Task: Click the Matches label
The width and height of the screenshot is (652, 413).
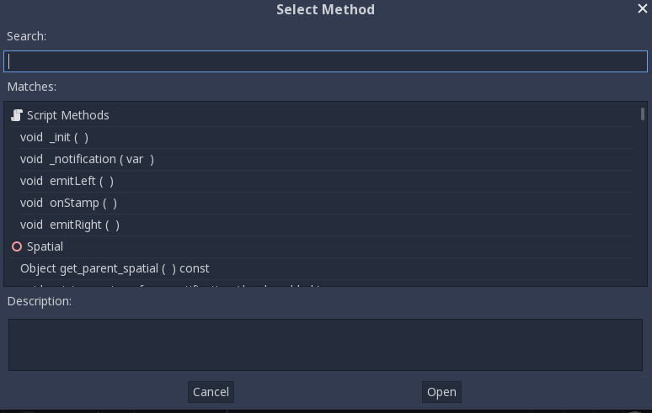Action: [32, 87]
